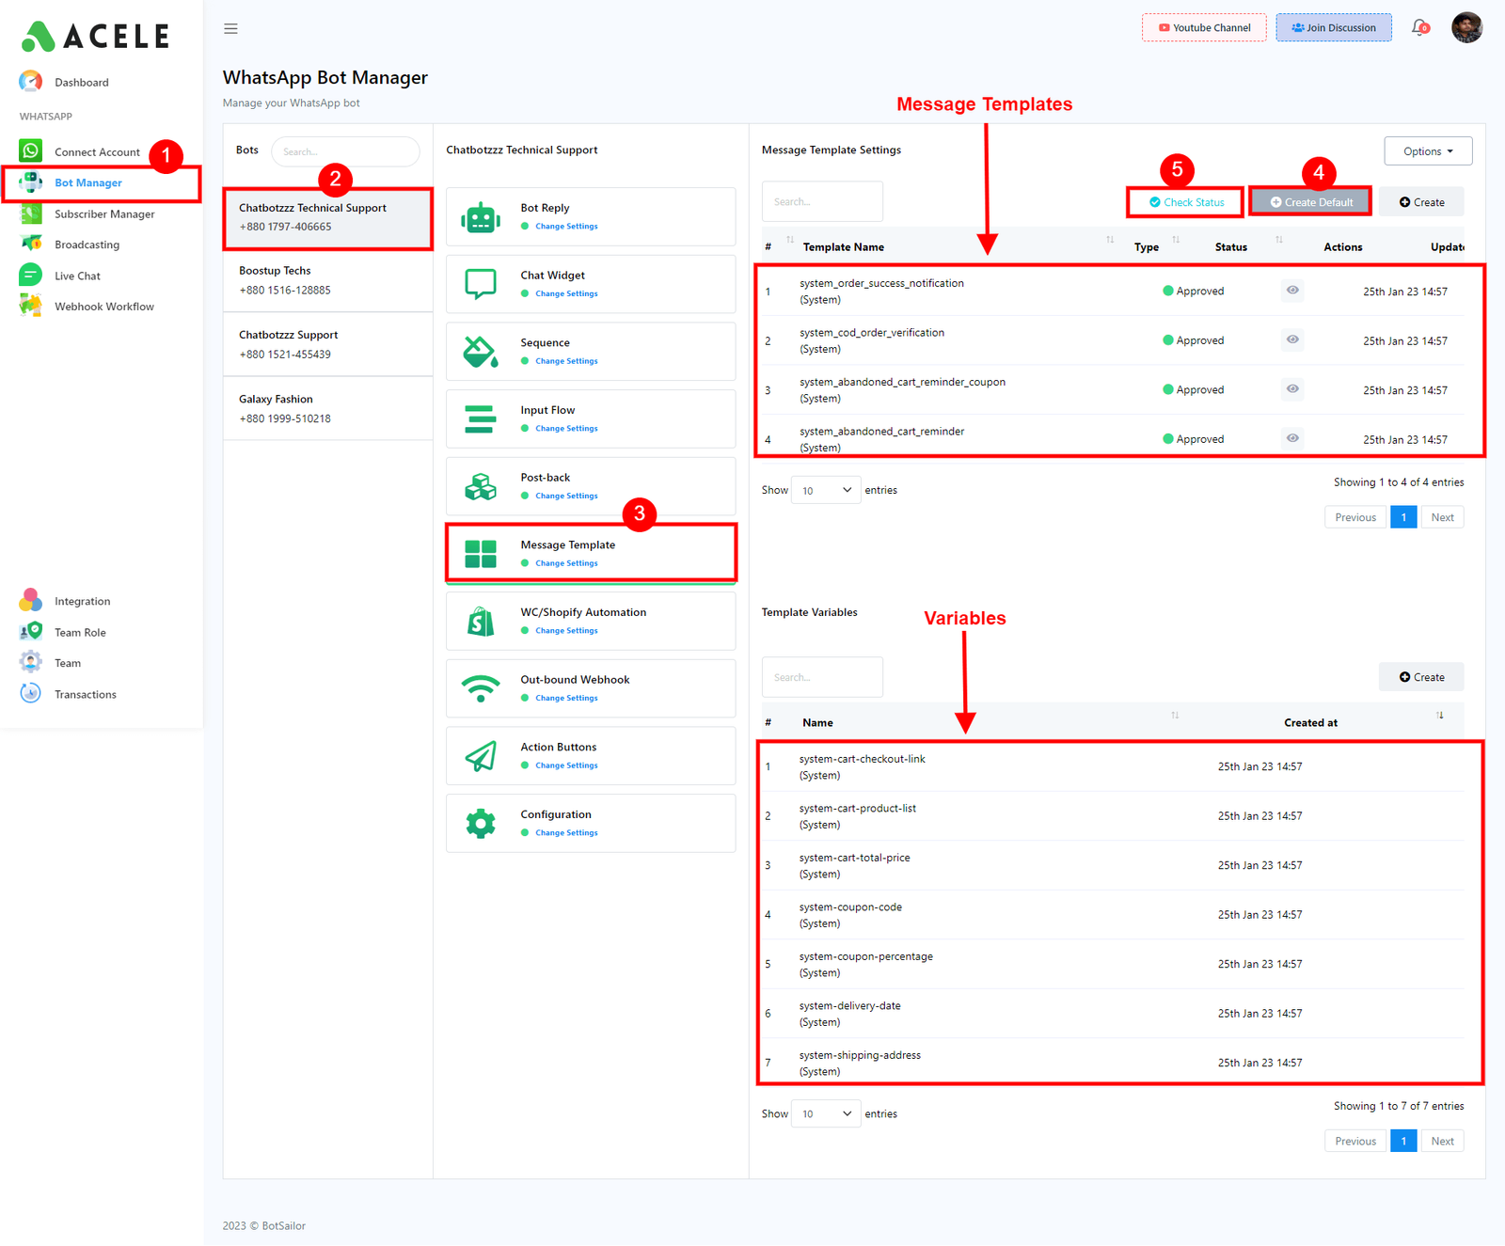Screen dimensions: 1505x1246
Task: Click the Live Chat icon
Action: coord(31,276)
